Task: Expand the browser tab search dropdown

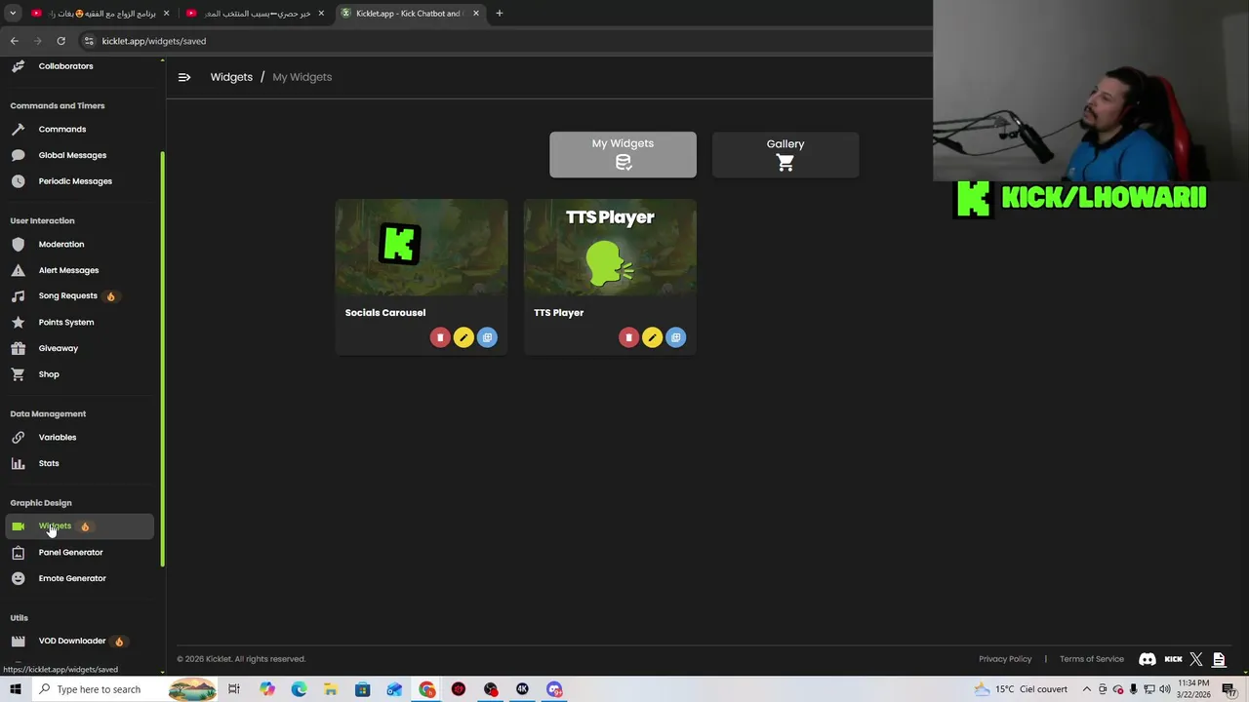Action: (x=13, y=14)
